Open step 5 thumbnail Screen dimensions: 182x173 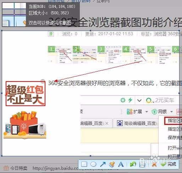pos(159,55)
